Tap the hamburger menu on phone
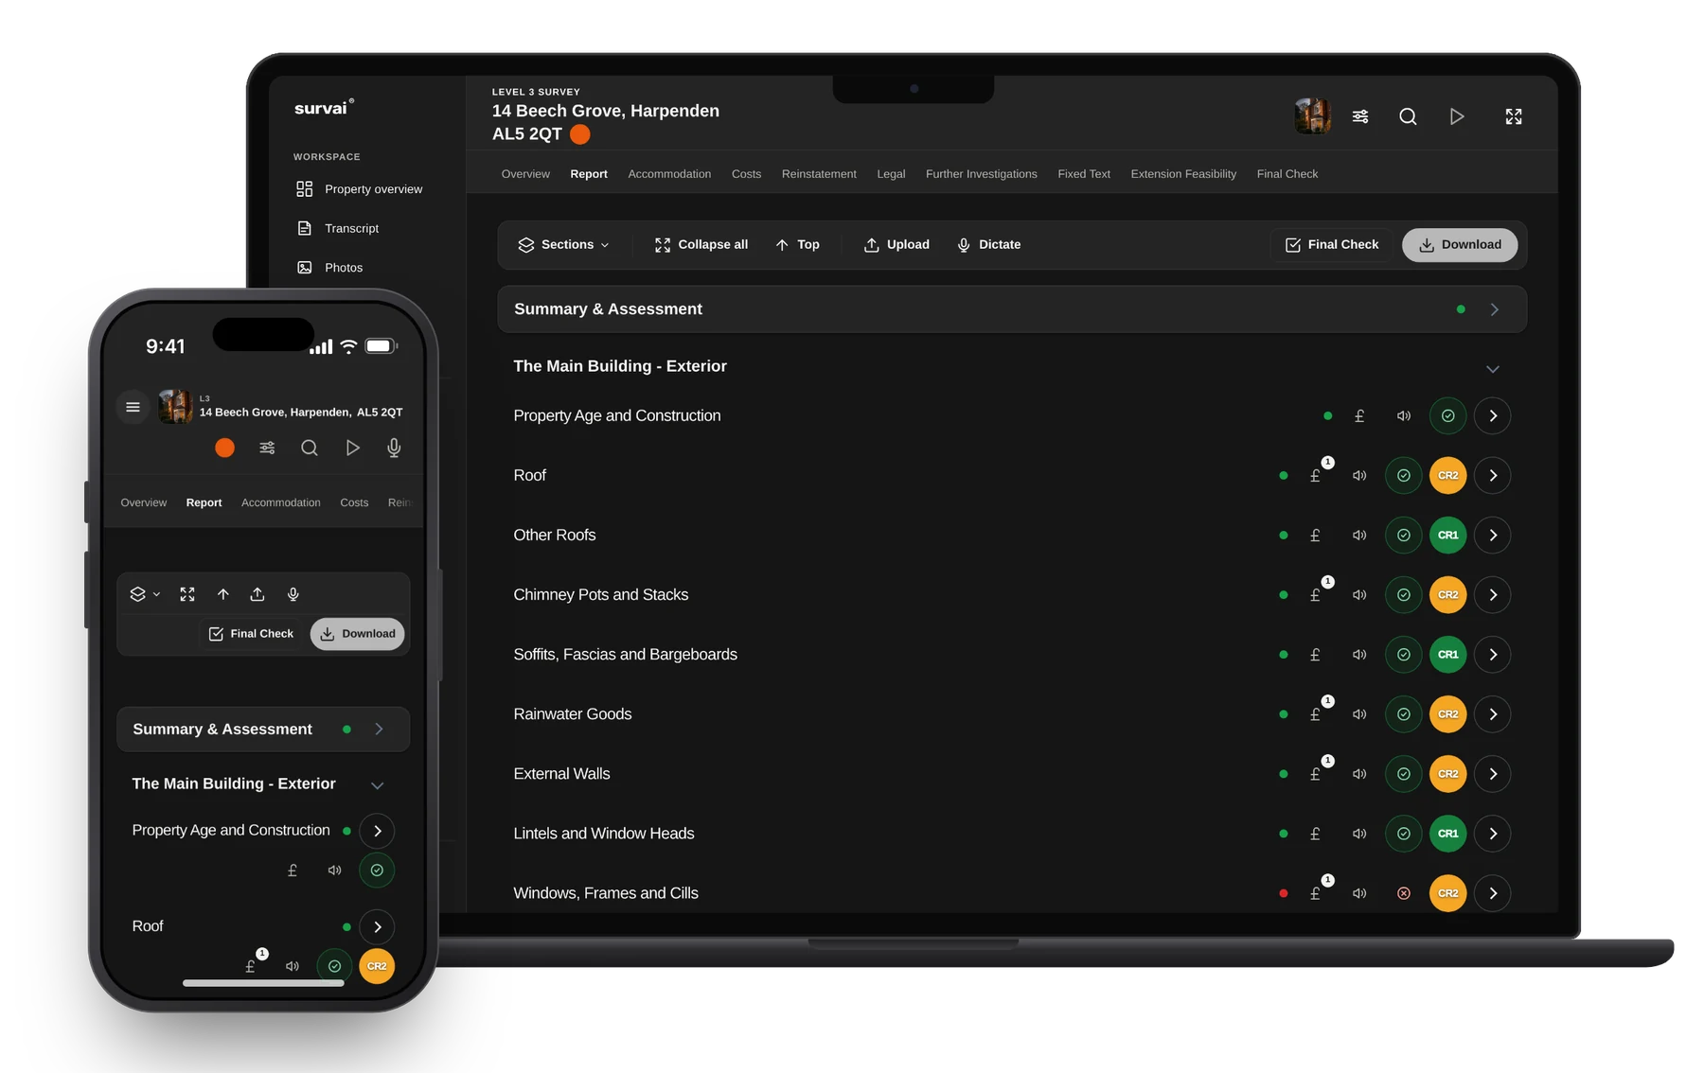This screenshot has width=1704, height=1073. (133, 407)
